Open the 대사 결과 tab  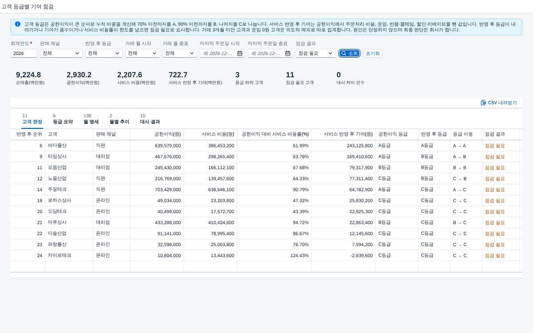point(150,119)
